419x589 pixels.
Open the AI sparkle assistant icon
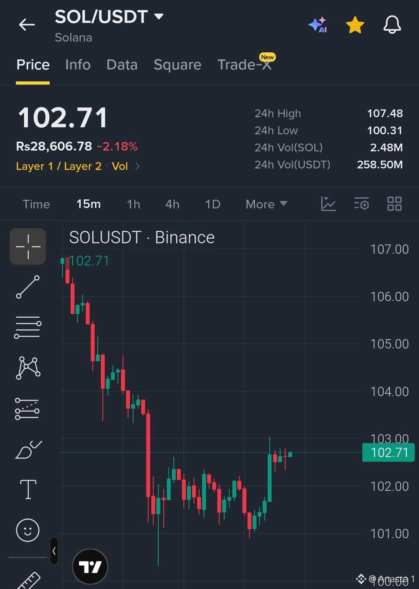(x=318, y=25)
